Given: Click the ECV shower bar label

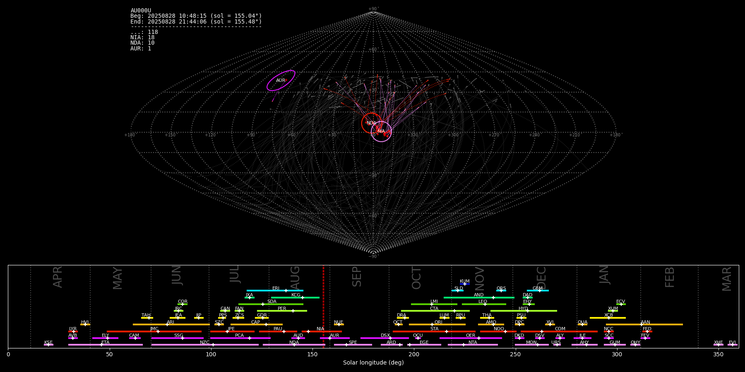Looking at the screenshot, I should [x=620, y=302].
